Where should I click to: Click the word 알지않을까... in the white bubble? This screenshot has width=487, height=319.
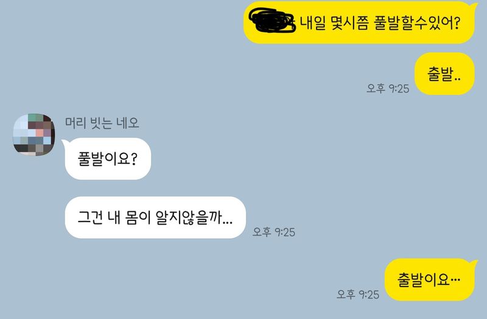click(x=194, y=217)
